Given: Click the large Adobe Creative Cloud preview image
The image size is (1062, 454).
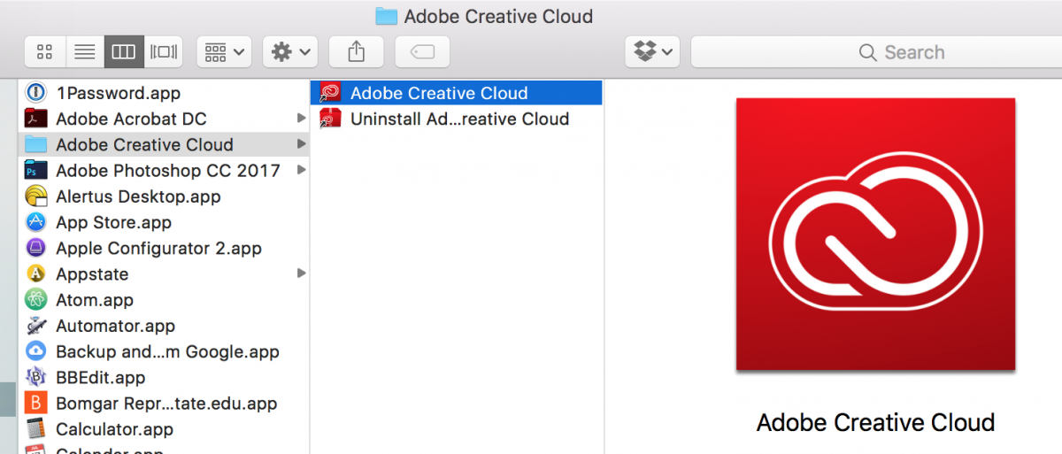Looking at the screenshot, I should 875,234.
